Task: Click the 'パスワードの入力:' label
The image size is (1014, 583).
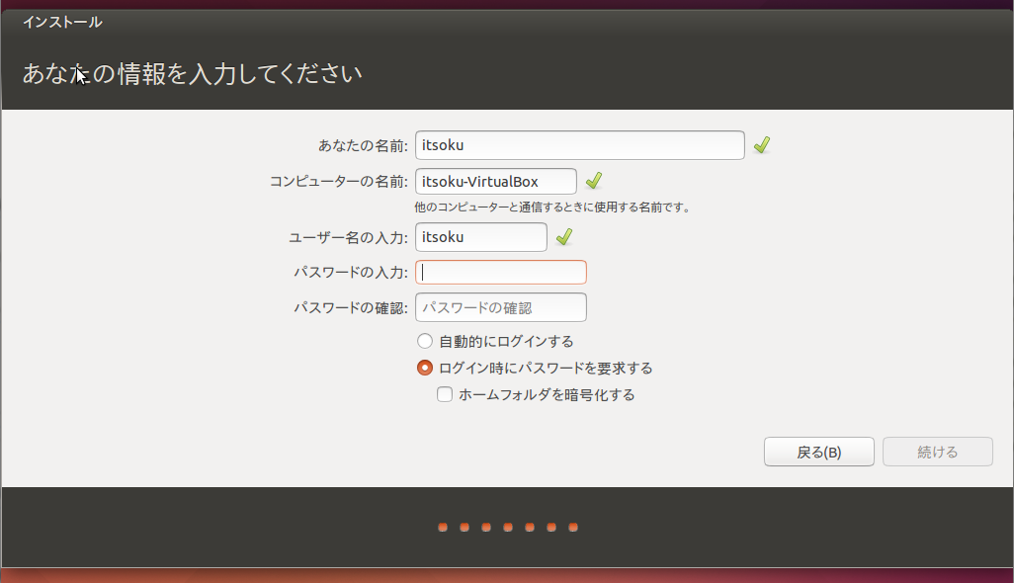Action: (x=351, y=272)
